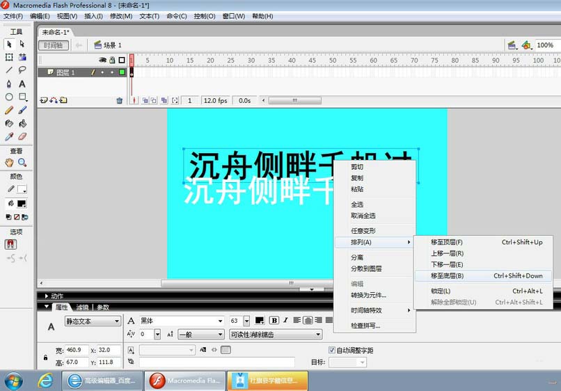Toggle show/hide all layers eye icon
The width and height of the screenshot is (561, 391).
pos(103,60)
